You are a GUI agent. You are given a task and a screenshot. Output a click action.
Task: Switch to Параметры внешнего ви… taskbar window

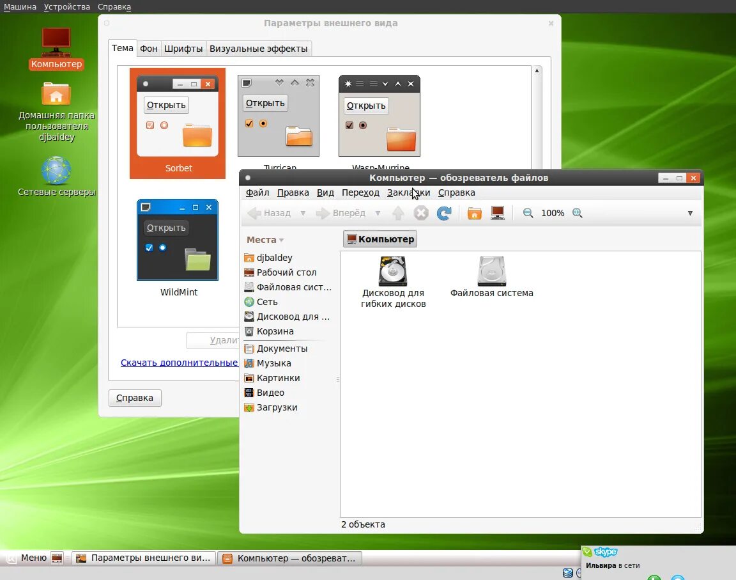[x=144, y=558]
